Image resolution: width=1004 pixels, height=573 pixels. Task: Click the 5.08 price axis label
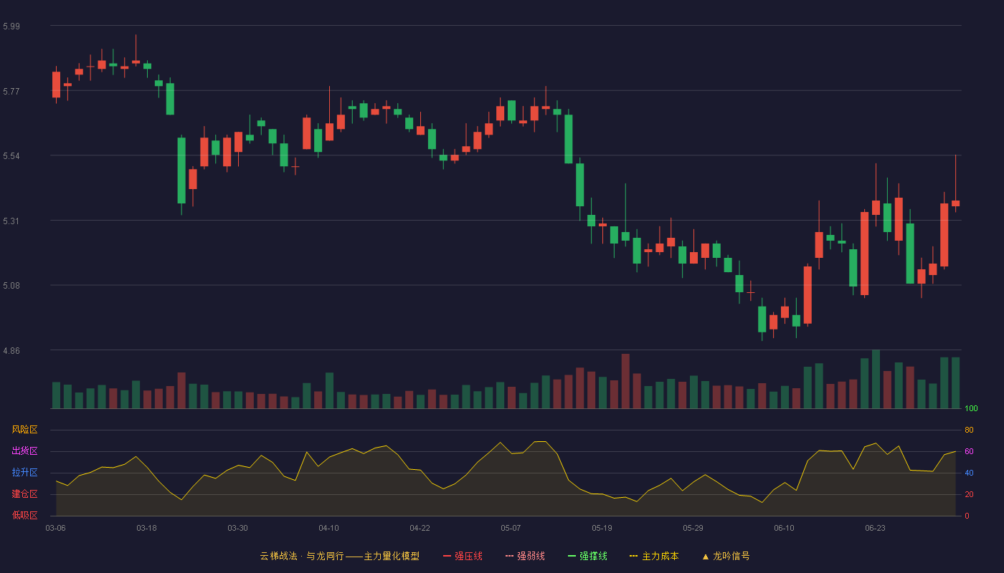coord(11,286)
